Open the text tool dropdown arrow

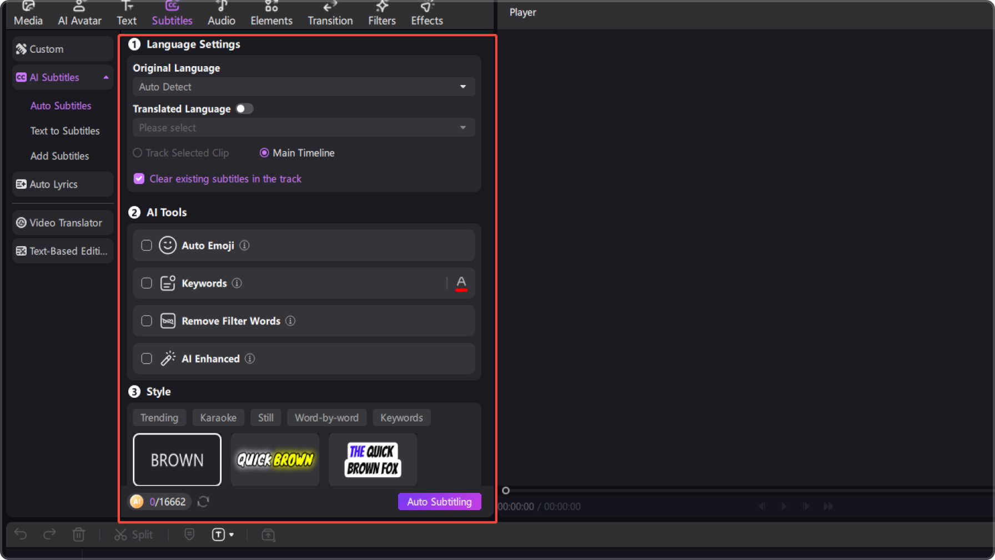(232, 534)
